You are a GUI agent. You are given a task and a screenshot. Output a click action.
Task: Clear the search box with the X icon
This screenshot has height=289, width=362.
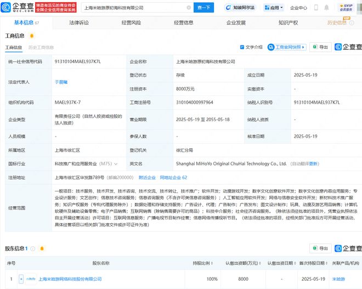189,8
